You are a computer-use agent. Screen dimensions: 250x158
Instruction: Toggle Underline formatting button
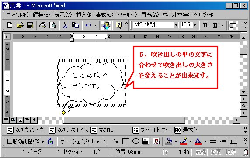(x=215, y=25)
